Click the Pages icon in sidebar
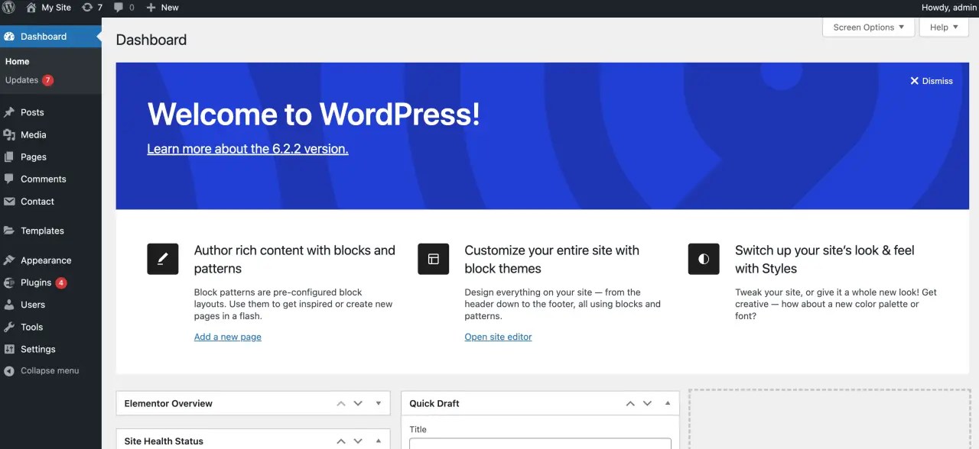Viewport: 979px width, 449px height. (x=9, y=157)
